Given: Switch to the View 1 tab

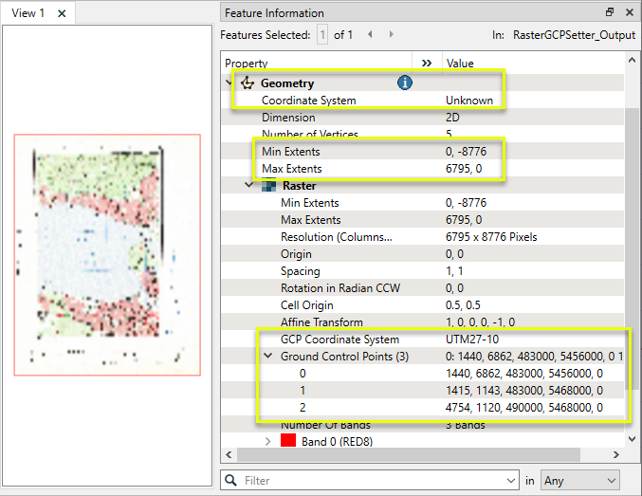Looking at the screenshot, I should 28,13.
